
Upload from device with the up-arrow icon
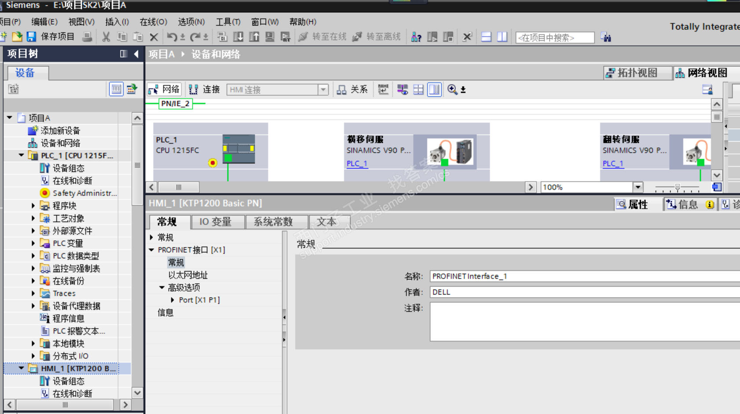click(254, 37)
